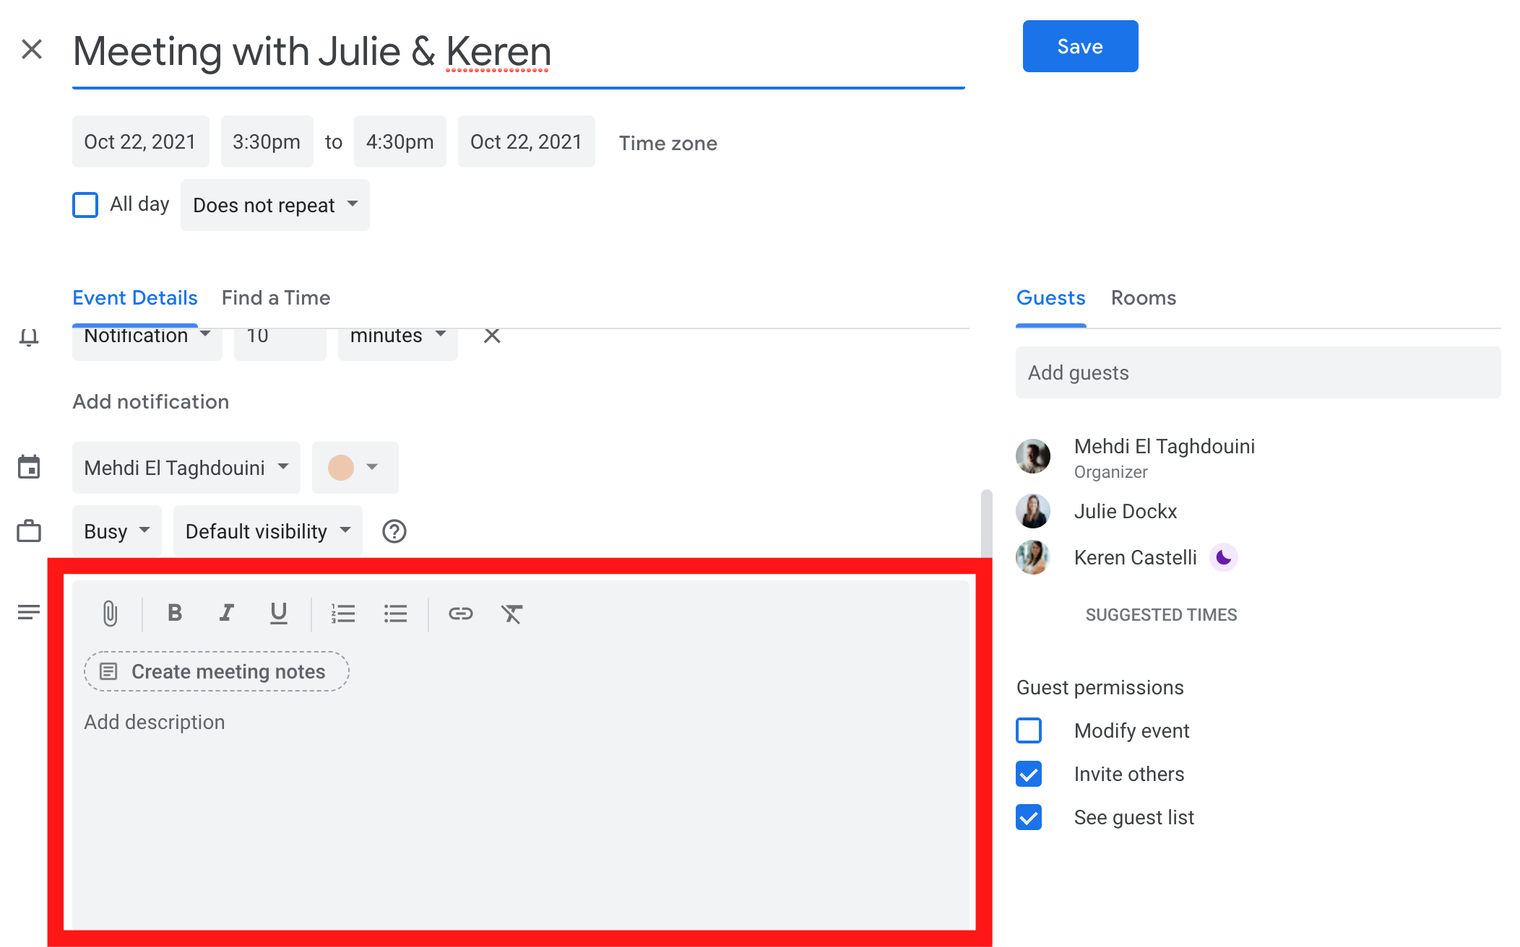
Task: Expand the Default visibility dropdown
Action: [269, 531]
